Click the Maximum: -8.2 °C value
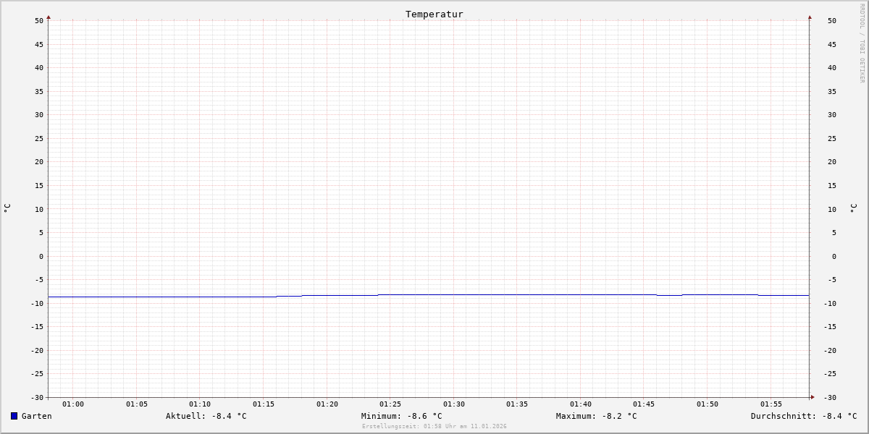 [597, 416]
